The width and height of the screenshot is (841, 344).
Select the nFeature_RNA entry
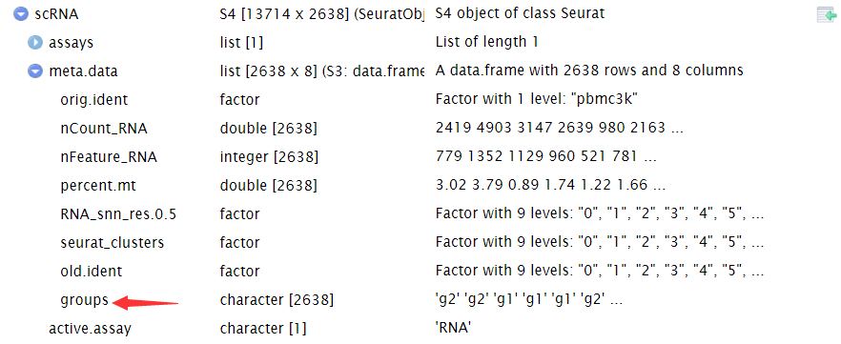click(420, 156)
